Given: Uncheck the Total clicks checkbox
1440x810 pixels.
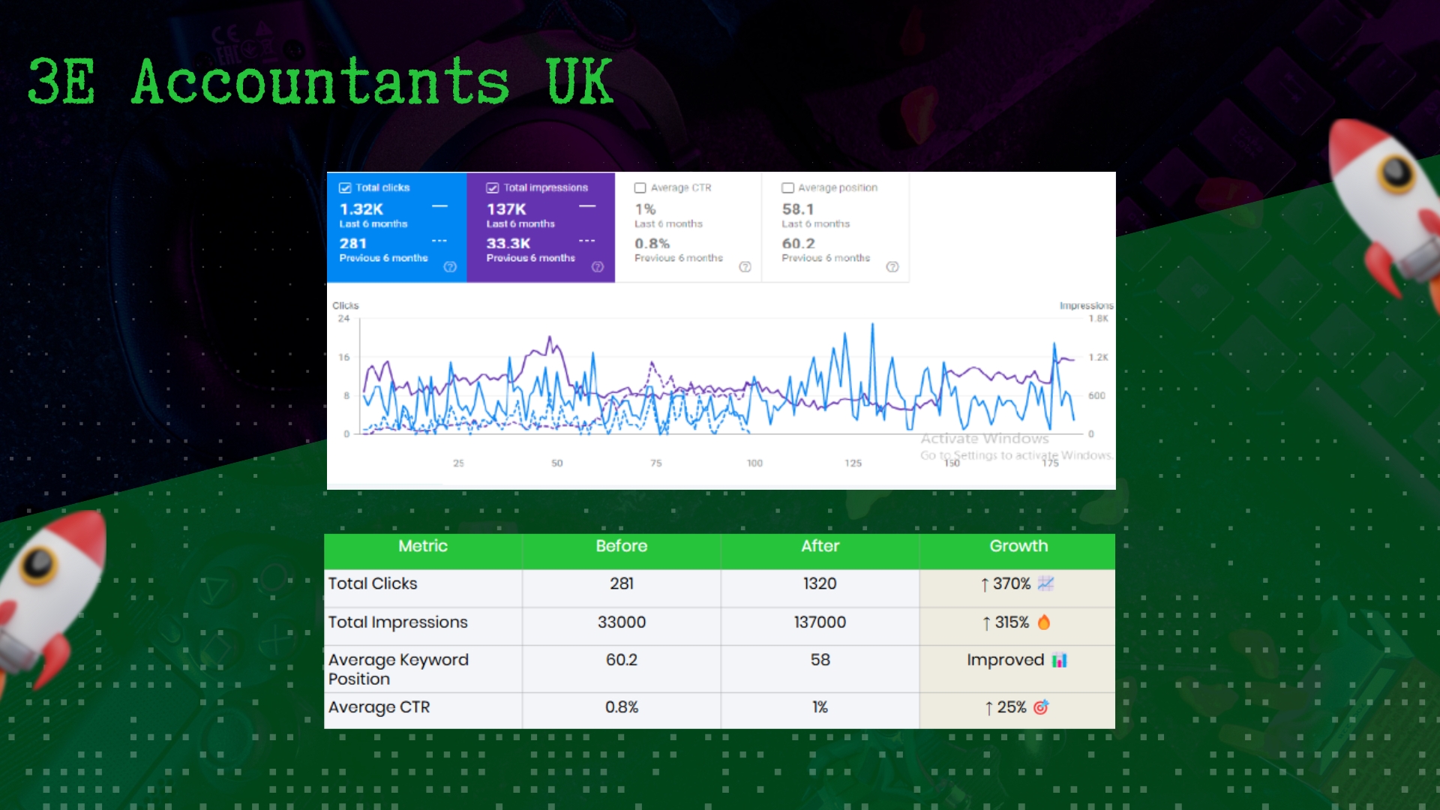Looking at the screenshot, I should click(x=345, y=188).
